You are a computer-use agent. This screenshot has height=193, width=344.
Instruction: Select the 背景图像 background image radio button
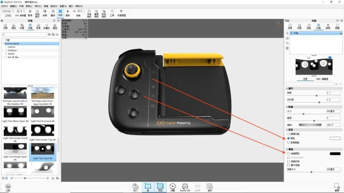(289, 143)
